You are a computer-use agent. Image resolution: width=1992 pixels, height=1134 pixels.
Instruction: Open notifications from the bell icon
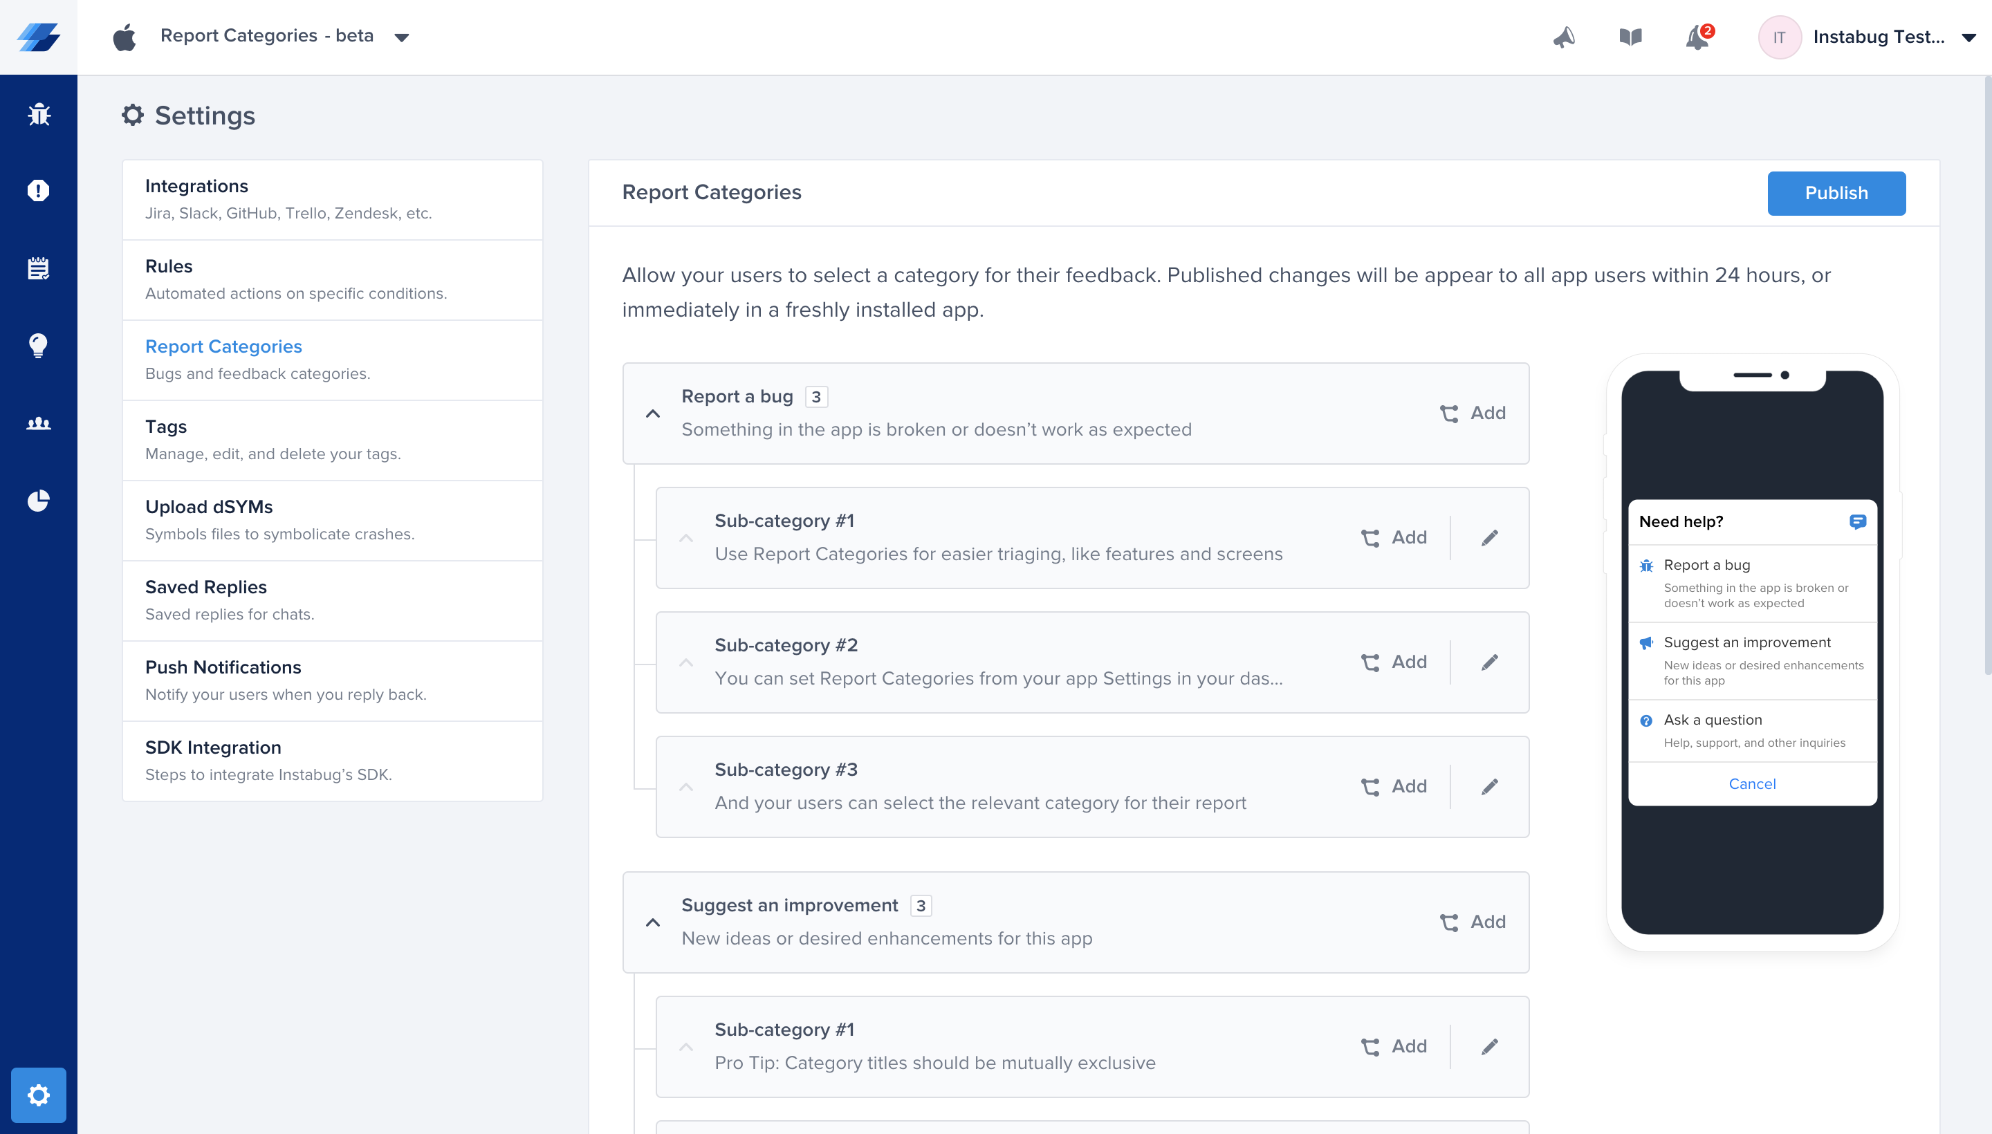point(1697,37)
